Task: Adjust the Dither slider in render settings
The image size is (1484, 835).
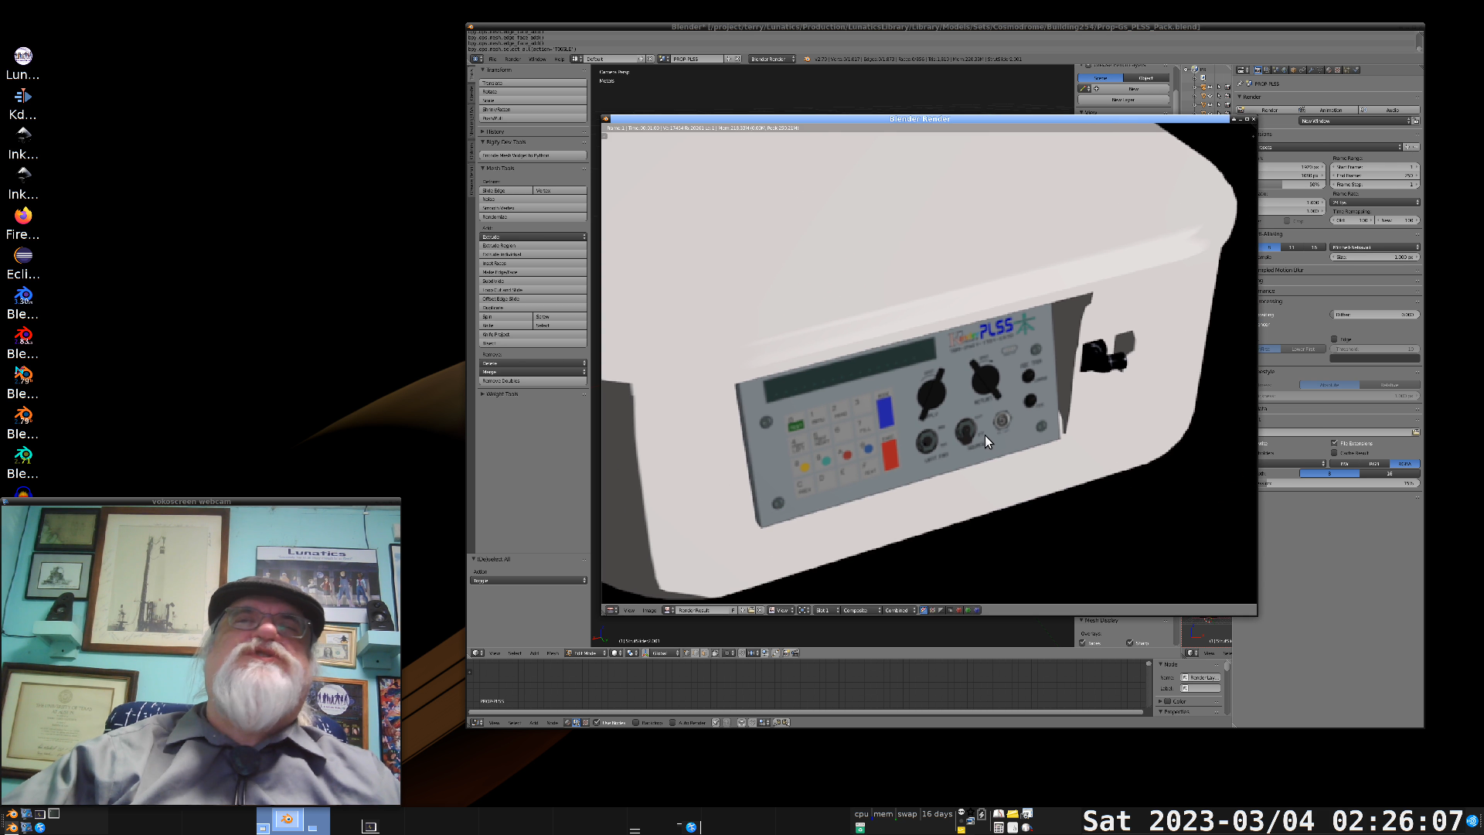Action: 1376,315
